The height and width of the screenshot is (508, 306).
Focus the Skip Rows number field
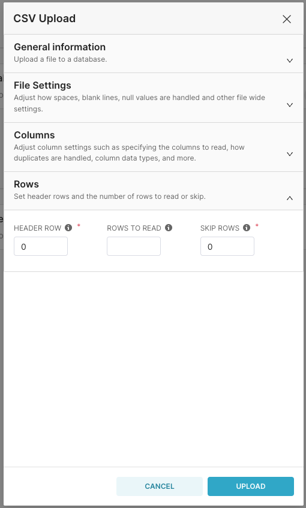tap(227, 246)
